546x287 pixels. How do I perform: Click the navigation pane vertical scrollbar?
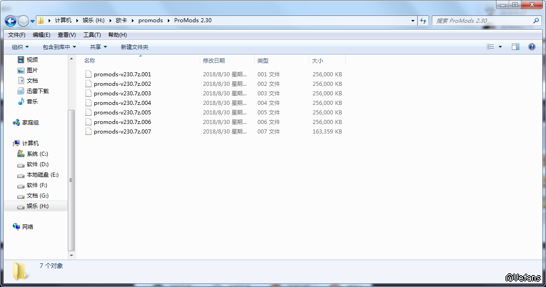click(x=71, y=179)
